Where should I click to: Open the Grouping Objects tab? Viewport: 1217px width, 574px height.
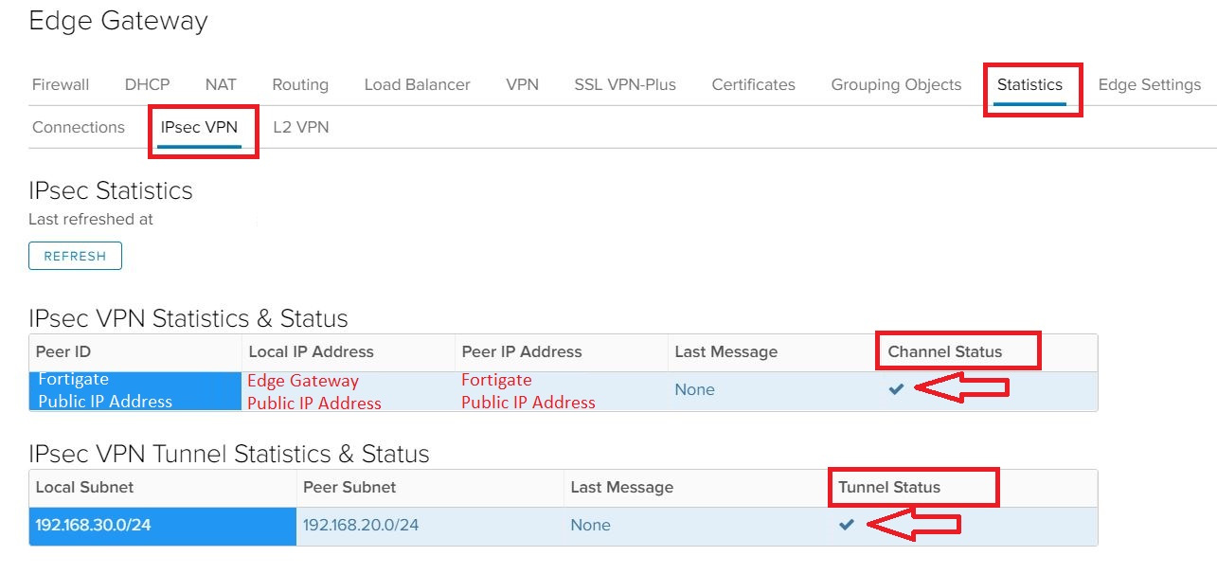point(896,84)
